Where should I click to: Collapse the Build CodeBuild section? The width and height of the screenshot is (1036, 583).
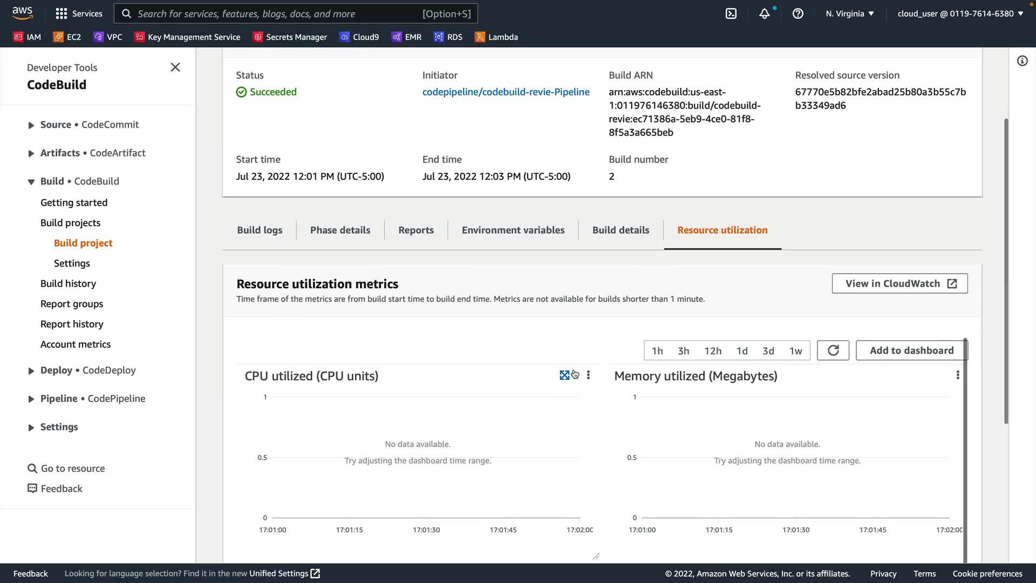(x=31, y=182)
